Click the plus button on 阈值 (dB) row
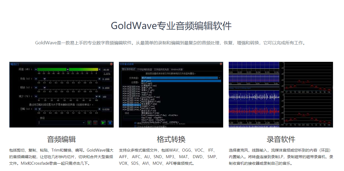344x171 pixels. pos(99,70)
